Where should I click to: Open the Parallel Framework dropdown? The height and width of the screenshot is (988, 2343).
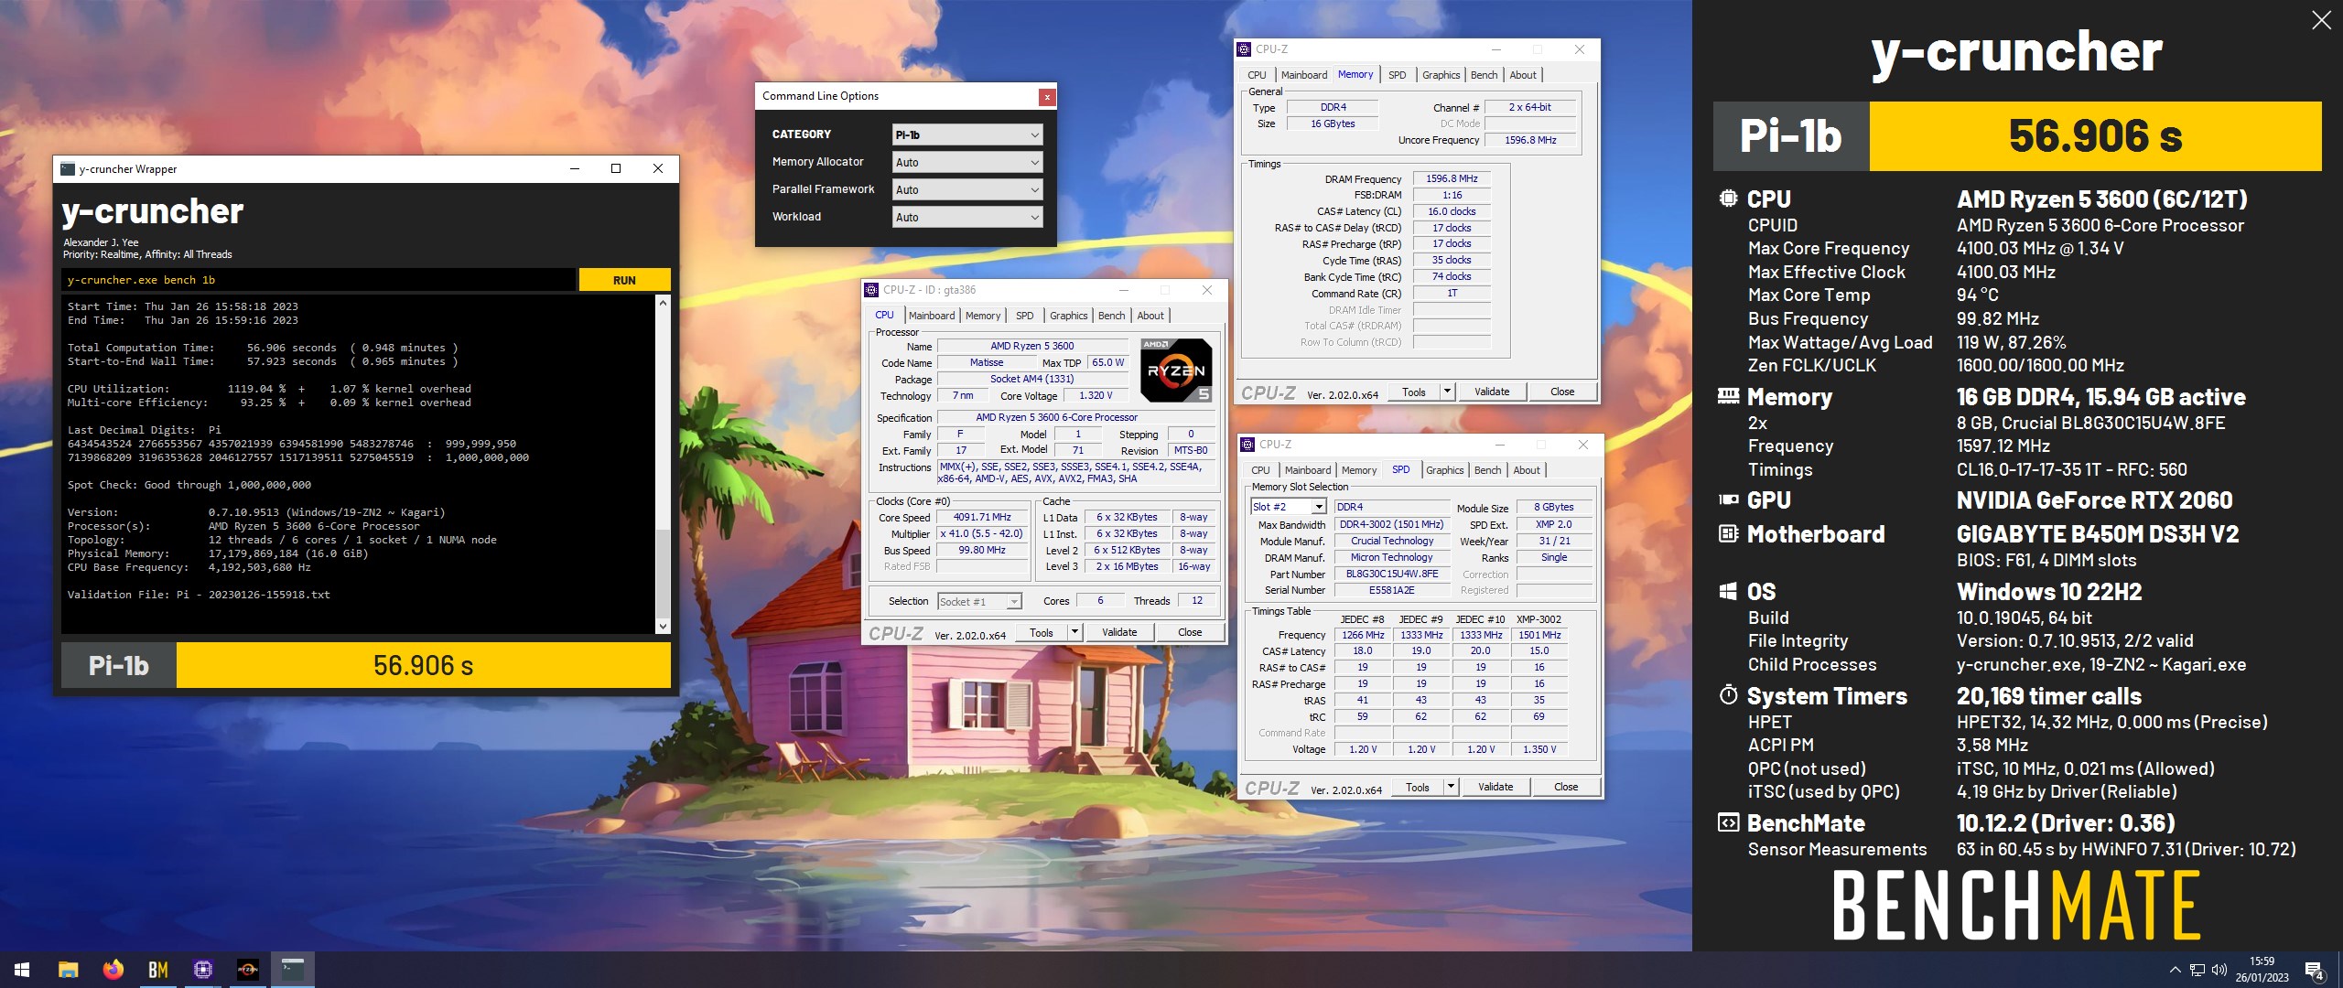(x=967, y=189)
